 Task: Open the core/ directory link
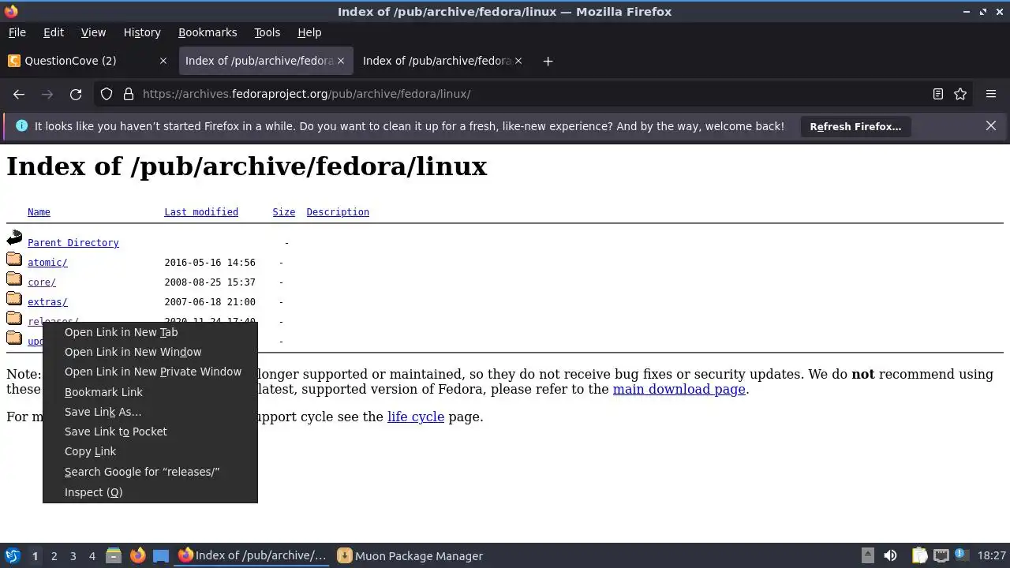(42, 282)
